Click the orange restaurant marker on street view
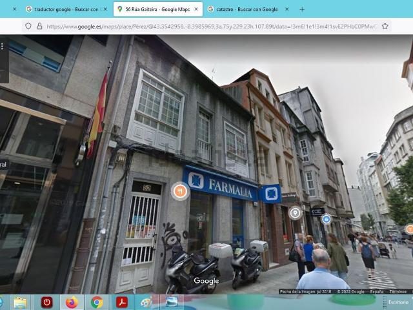Viewport: 413px width, 310px height. click(180, 191)
